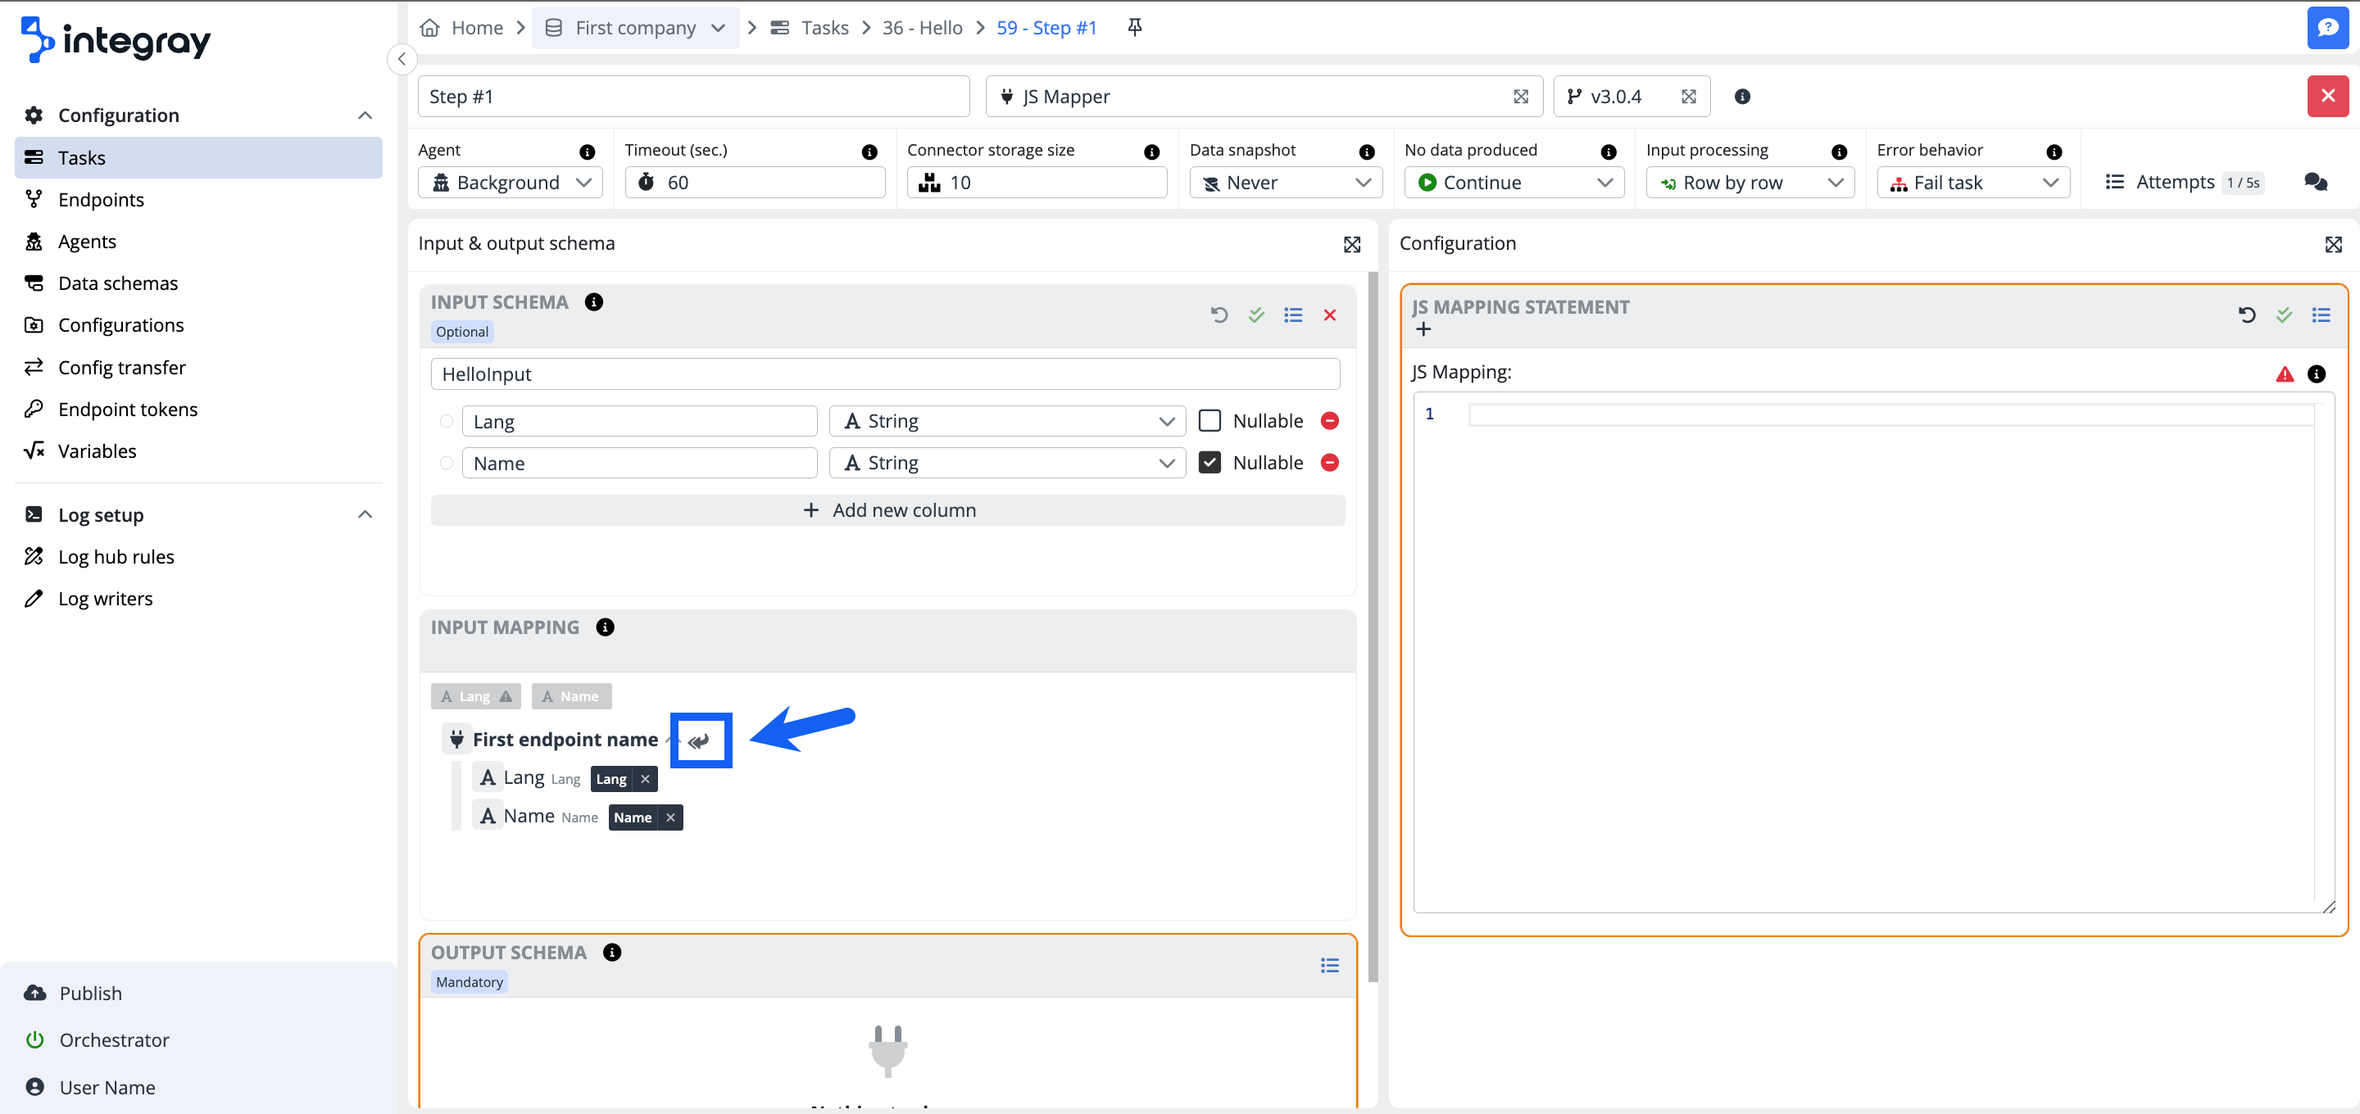This screenshot has height=1114, width=2360.
Task: Expand the Input & output schema panel
Action: 1351,245
